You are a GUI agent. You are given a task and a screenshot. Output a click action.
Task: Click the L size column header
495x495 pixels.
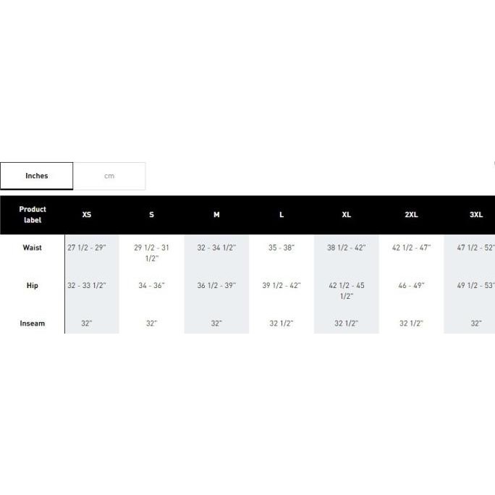[282, 215]
